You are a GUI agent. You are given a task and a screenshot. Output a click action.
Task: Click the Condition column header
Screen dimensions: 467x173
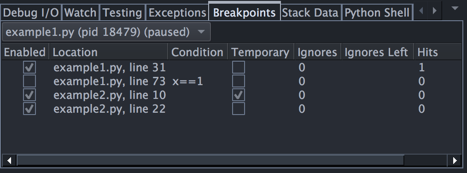coord(198,52)
